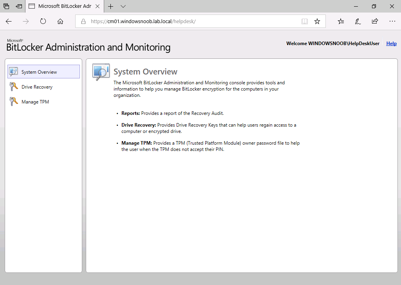401x285 pixels.
Task: Click the large System Overview header icon
Action: tap(101, 72)
